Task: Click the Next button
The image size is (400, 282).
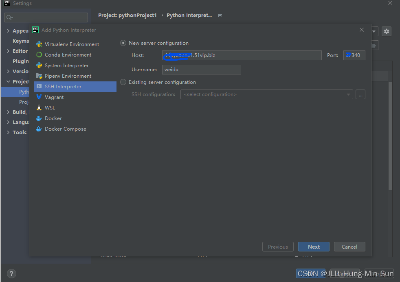Action: 314,247
